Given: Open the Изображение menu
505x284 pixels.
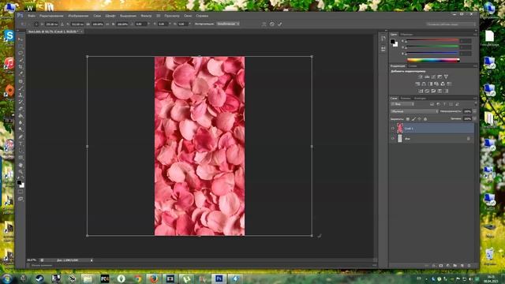Looking at the screenshot, I should point(78,16).
